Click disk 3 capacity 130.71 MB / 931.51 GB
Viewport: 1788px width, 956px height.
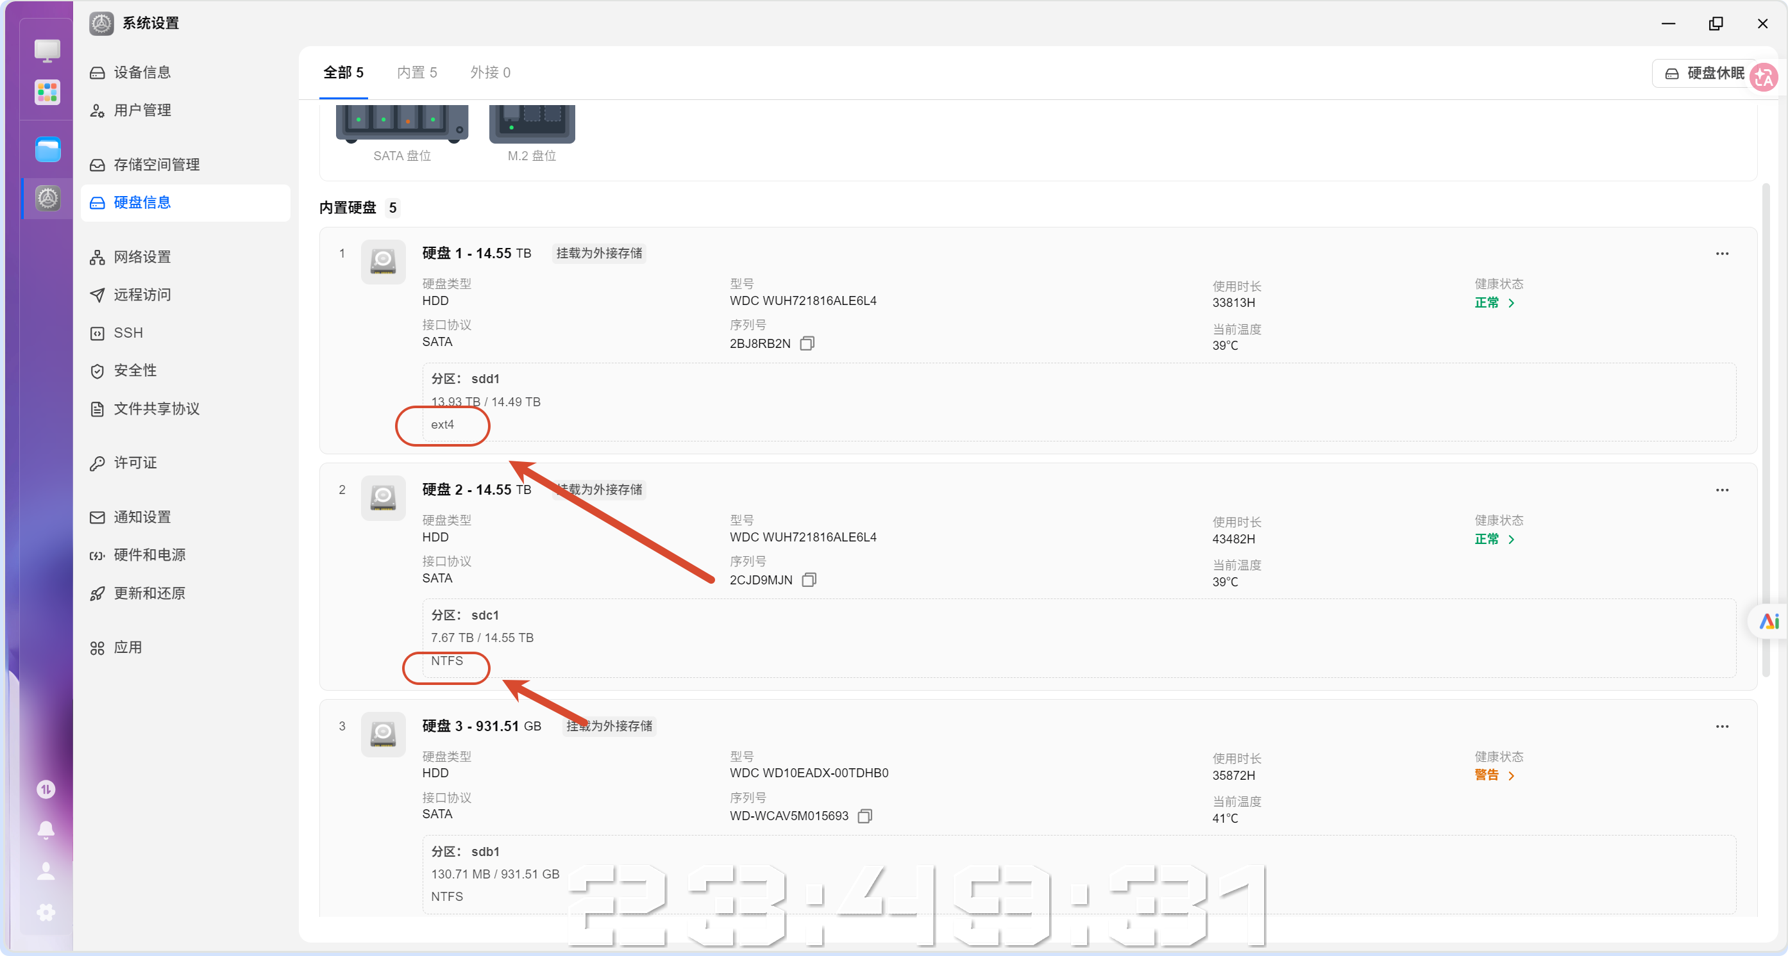point(495,874)
